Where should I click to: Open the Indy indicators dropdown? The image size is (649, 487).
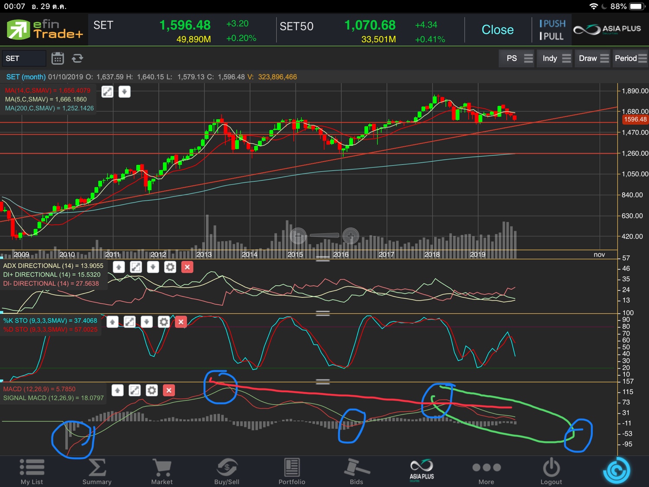[x=556, y=58]
